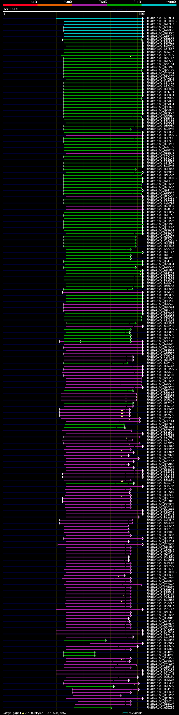Viewport: 179px width, 715px height.
Task: Select label UniRef100_Q4VT47
Action: 161,58
